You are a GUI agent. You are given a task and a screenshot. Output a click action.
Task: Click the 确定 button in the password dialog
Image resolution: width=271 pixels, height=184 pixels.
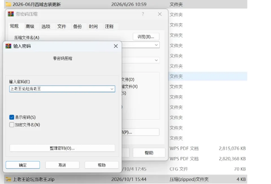[23, 165]
